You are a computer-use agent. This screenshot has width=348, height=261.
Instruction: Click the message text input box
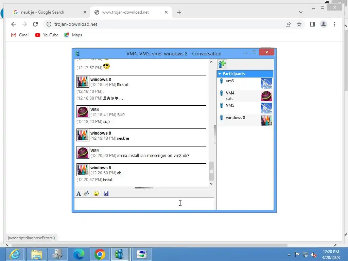[144, 204]
